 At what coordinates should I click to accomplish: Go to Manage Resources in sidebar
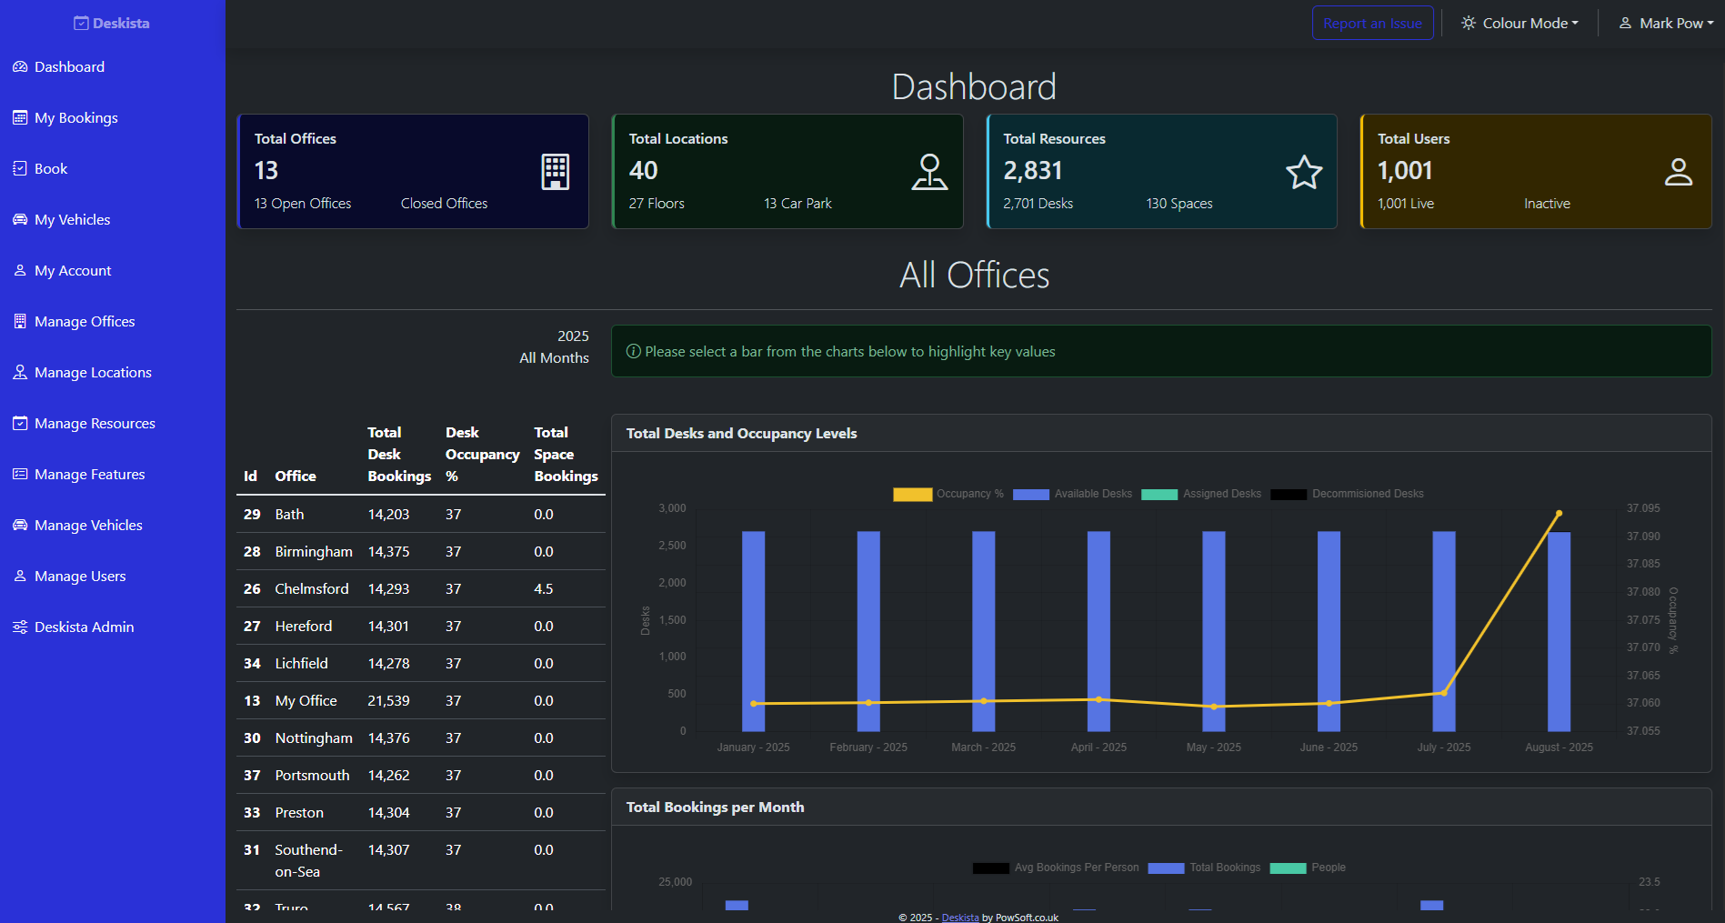95,423
